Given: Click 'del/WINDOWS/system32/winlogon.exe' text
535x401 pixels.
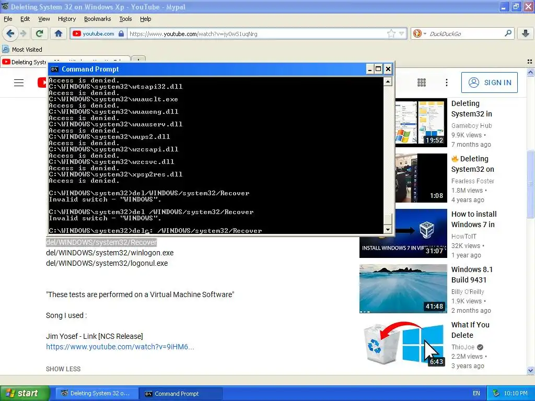Looking at the screenshot, I should 110,253.
